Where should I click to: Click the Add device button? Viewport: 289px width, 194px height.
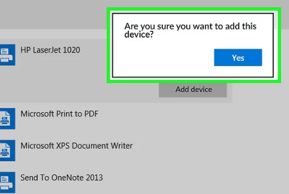pos(193,90)
